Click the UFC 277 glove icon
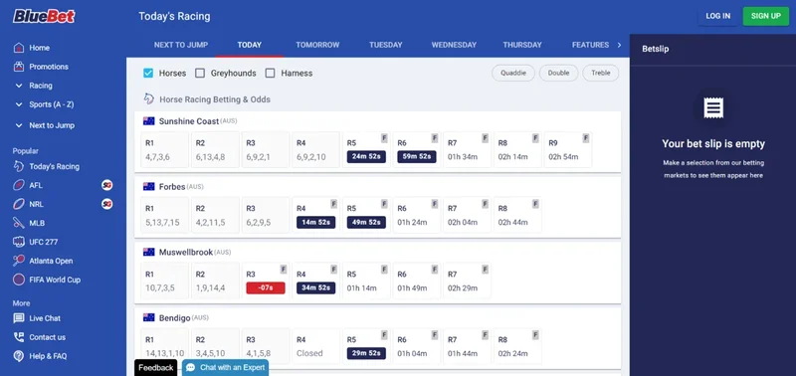796x376 pixels. click(19, 242)
